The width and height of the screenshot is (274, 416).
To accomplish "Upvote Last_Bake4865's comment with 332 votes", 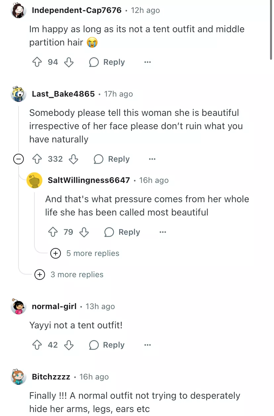I will click(36, 159).
